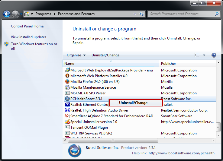Click the Back navigation arrow button
The image size is (223, 161).
(7, 14)
